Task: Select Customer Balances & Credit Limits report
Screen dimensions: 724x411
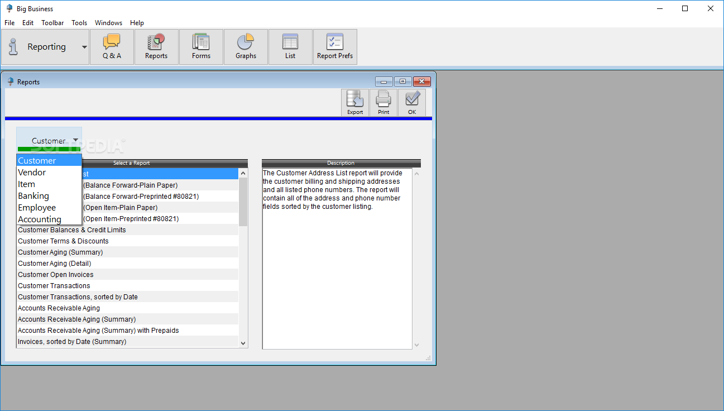Action: tap(128, 230)
